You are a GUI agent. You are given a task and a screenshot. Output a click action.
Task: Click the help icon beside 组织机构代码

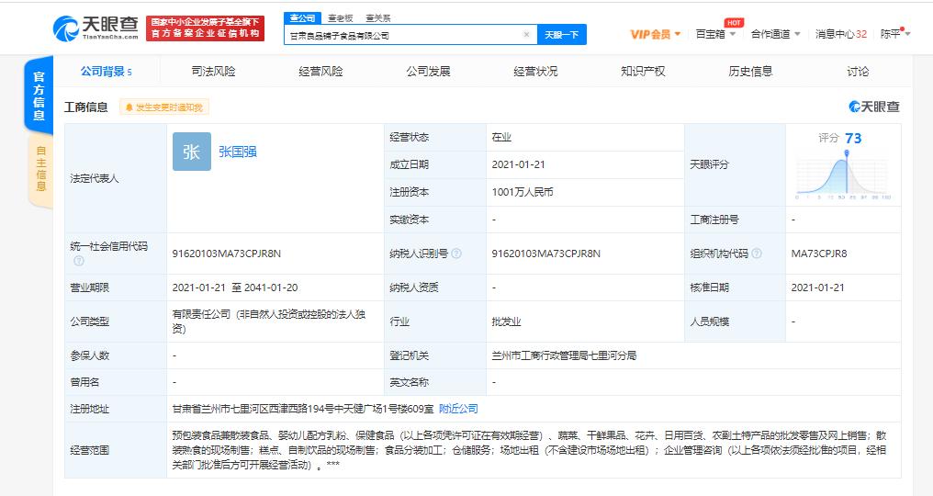[757, 254]
